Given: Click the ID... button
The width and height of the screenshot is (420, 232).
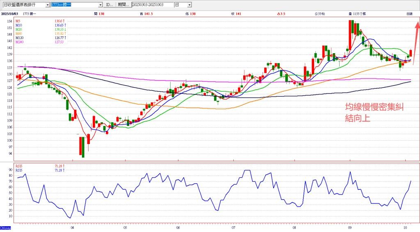Looking at the screenshot, I should (110, 5).
